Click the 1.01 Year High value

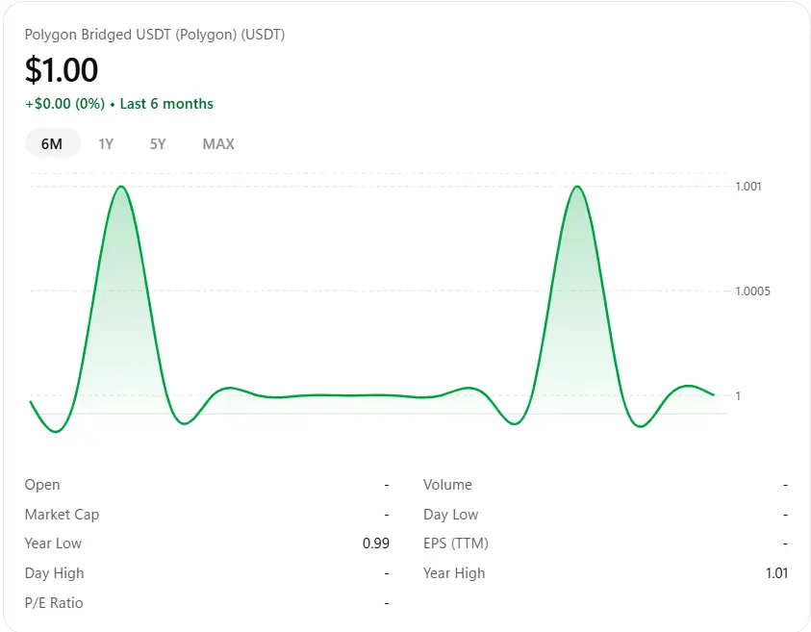(777, 573)
